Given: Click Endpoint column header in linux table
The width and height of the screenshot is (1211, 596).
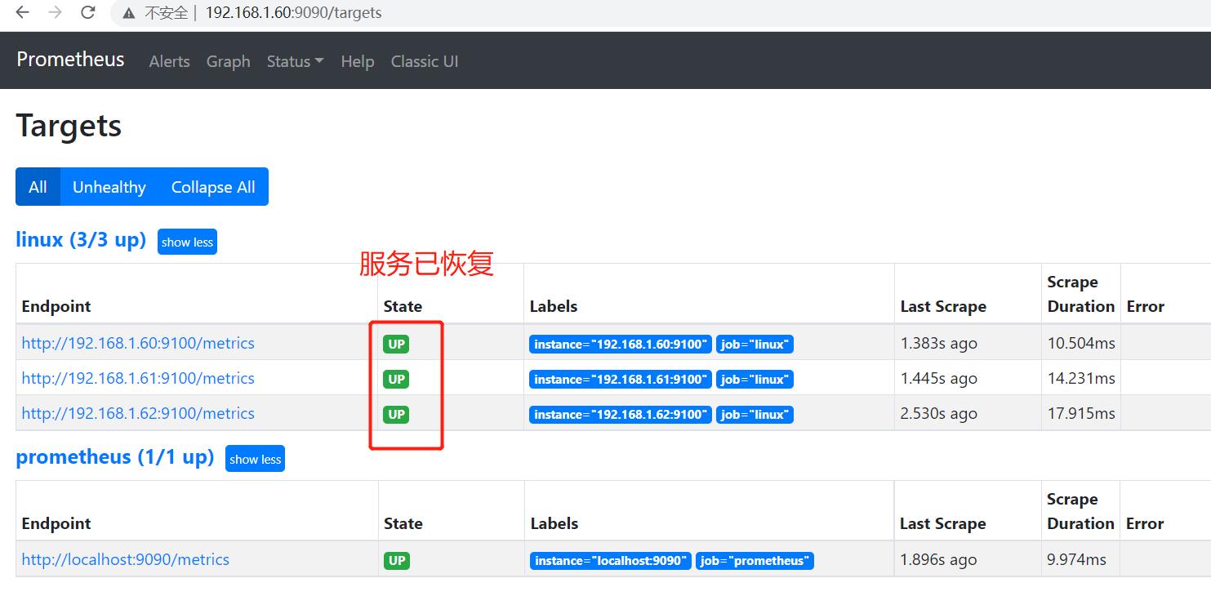Looking at the screenshot, I should tap(56, 306).
